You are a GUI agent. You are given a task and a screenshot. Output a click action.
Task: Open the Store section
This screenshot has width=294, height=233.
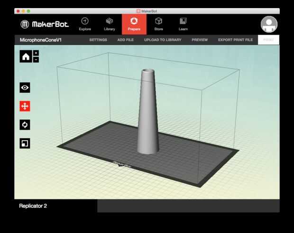coord(159,24)
